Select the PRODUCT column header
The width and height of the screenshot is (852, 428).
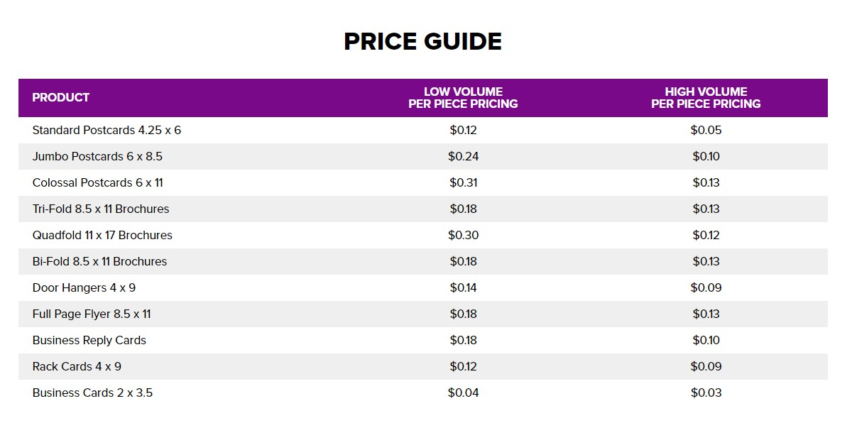point(61,98)
